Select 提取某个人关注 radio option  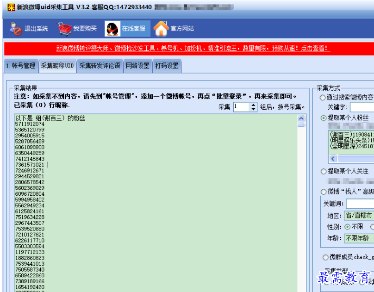(x=324, y=171)
